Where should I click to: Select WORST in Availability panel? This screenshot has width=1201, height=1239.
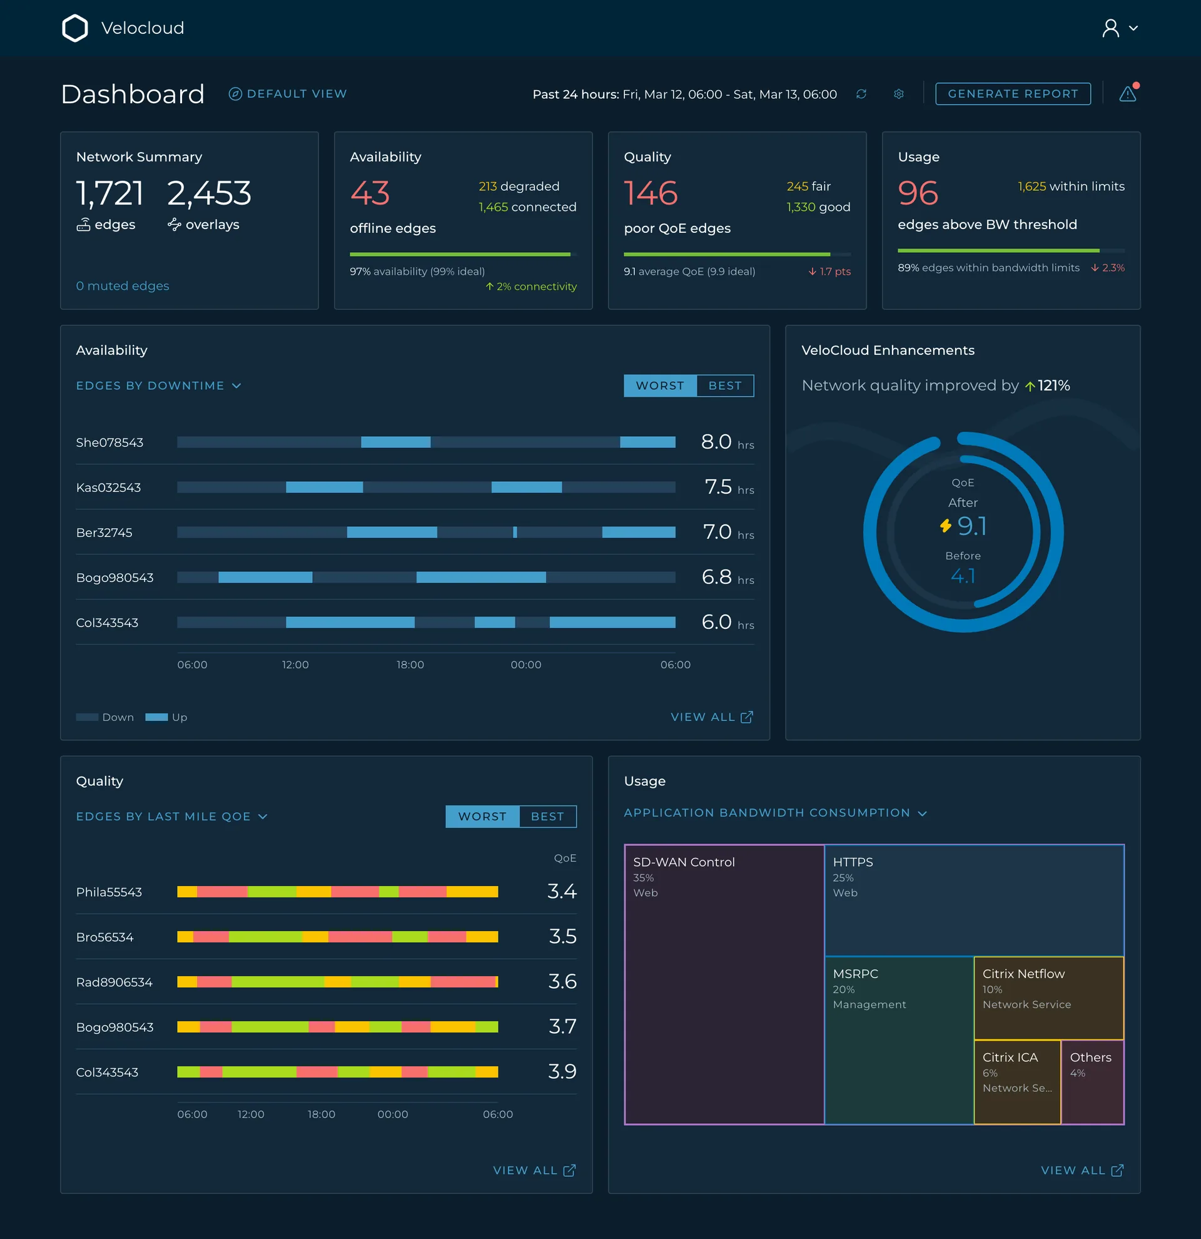pyautogui.click(x=659, y=385)
